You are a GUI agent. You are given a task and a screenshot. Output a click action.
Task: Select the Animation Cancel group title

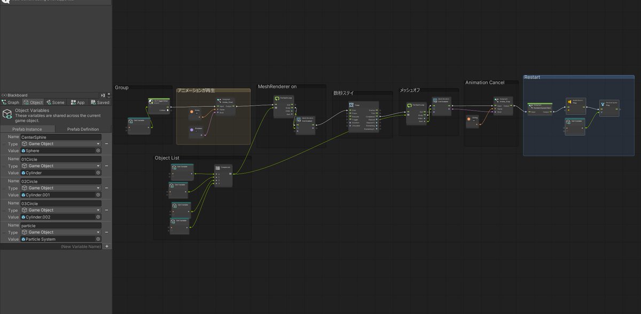(x=484, y=83)
